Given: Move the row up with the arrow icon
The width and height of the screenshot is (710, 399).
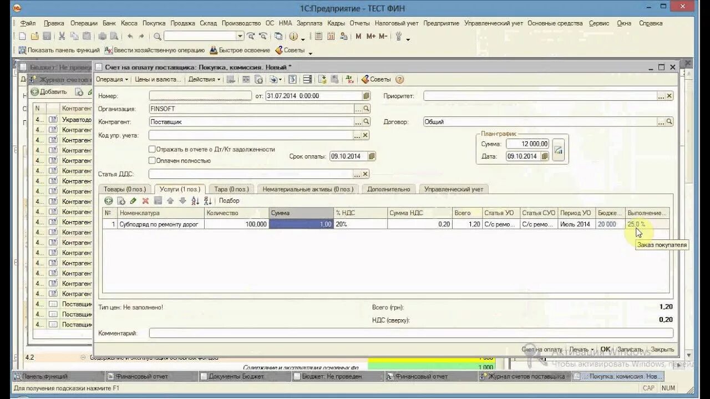Looking at the screenshot, I should pos(170,201).
